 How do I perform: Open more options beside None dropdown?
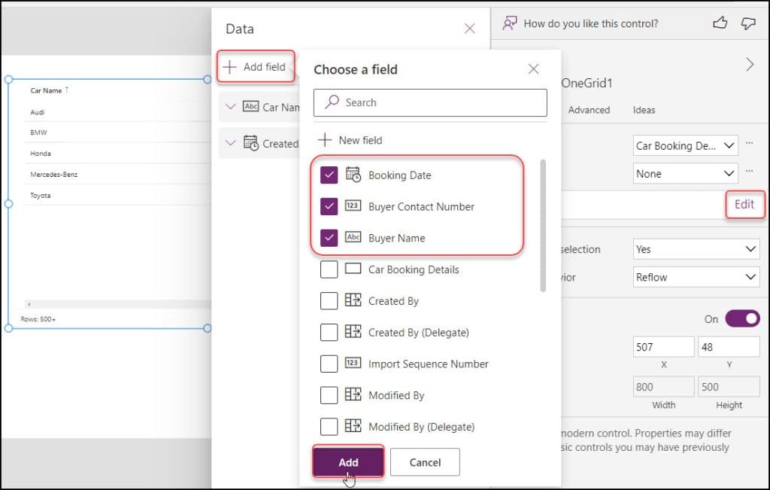(750, 172)
